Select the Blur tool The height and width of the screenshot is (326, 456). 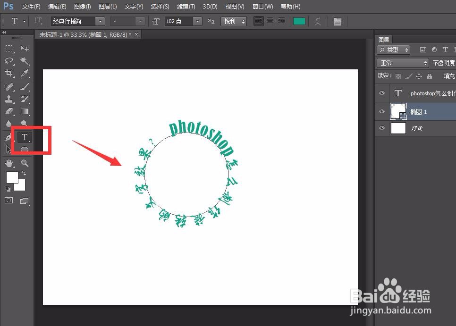click(9, 123)
